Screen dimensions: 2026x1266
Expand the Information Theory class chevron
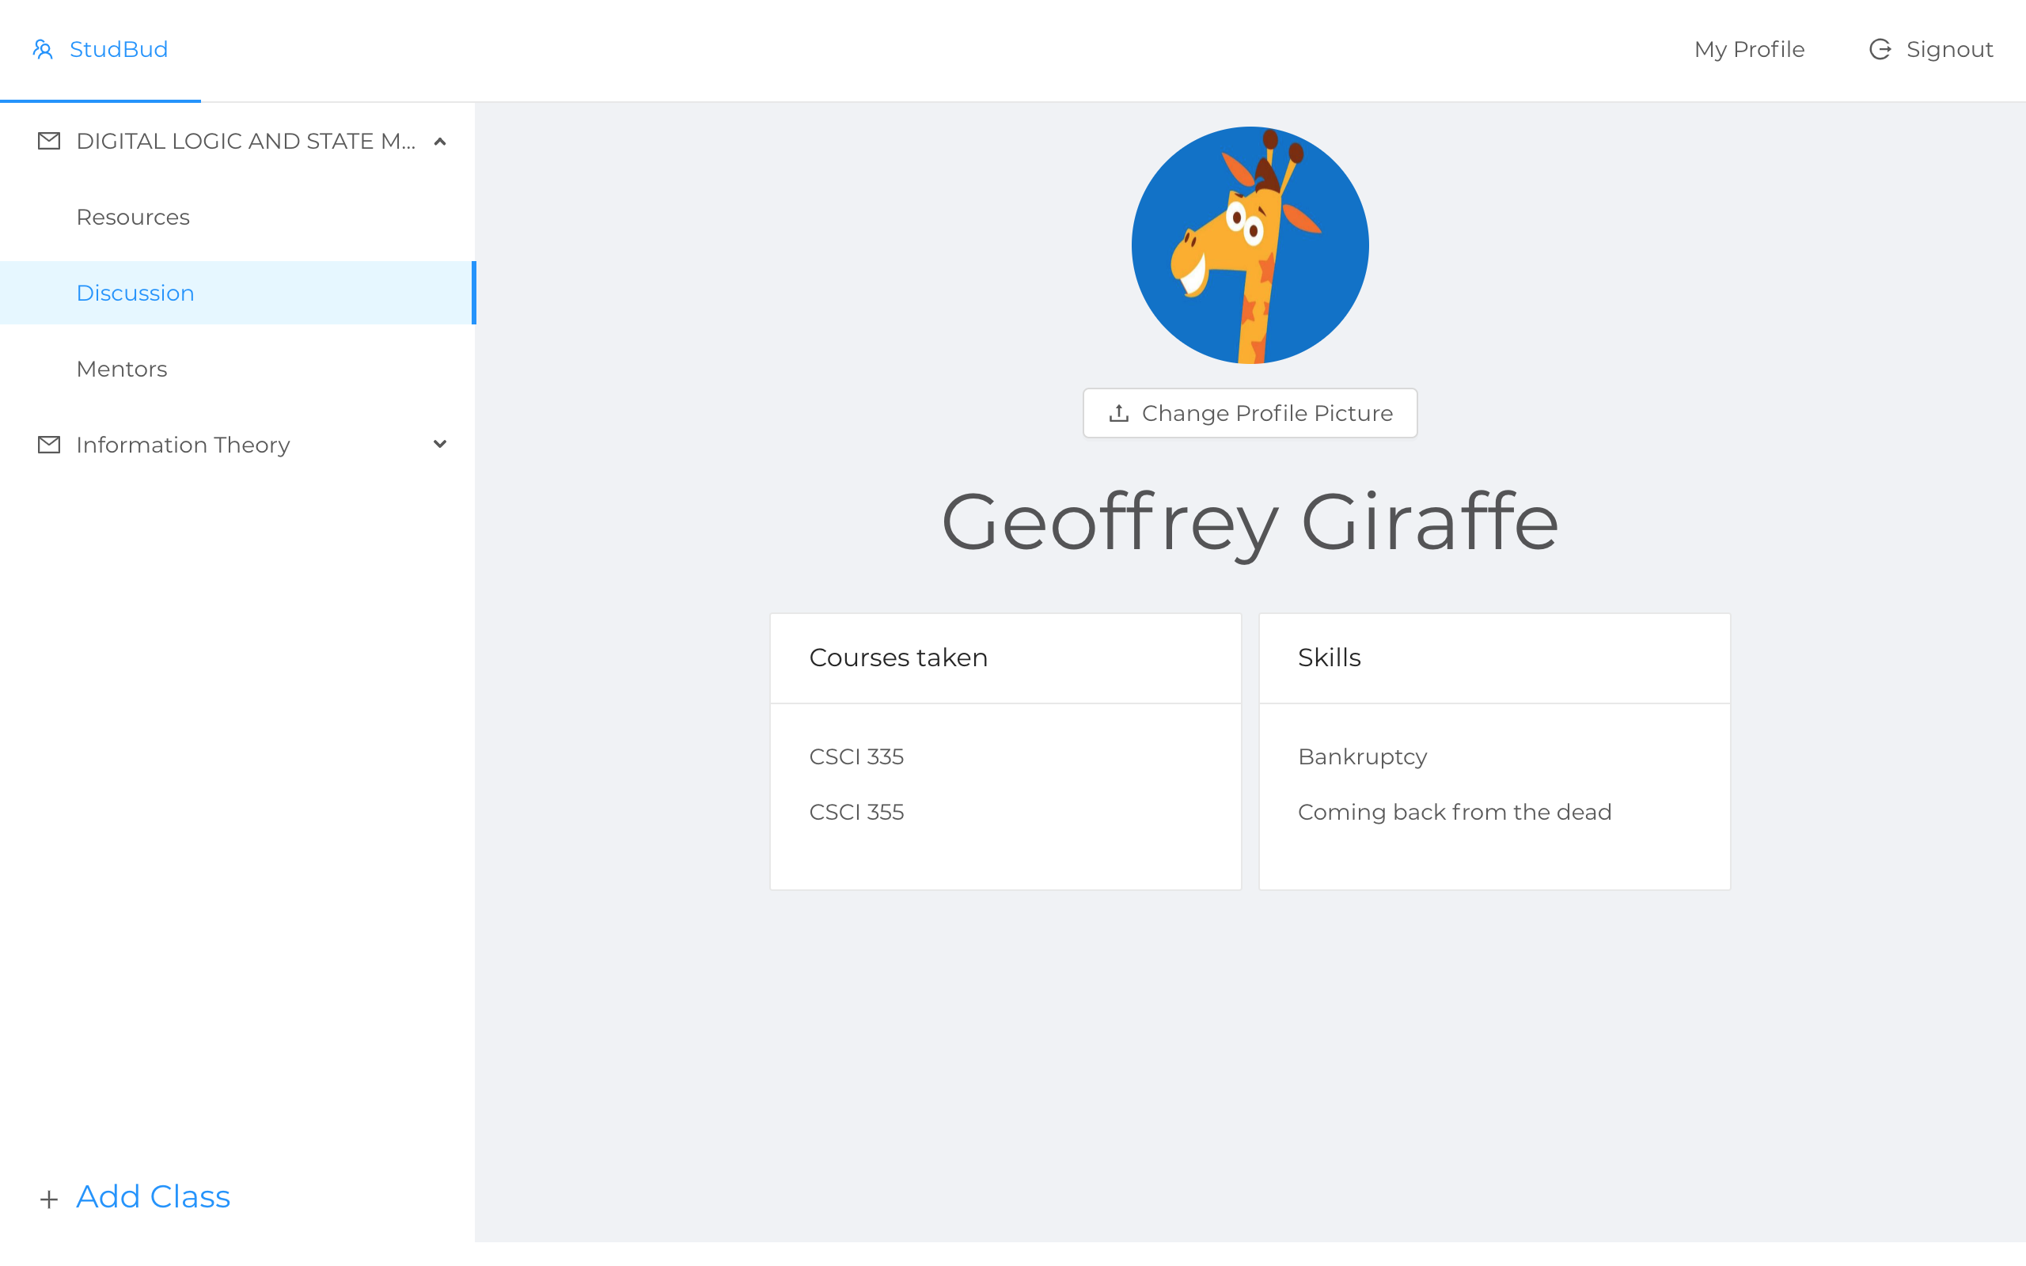click(439, 445)
